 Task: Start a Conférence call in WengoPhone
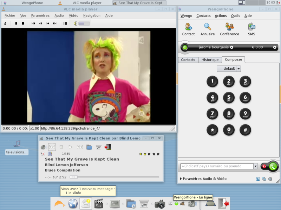(x=230, y=29)
